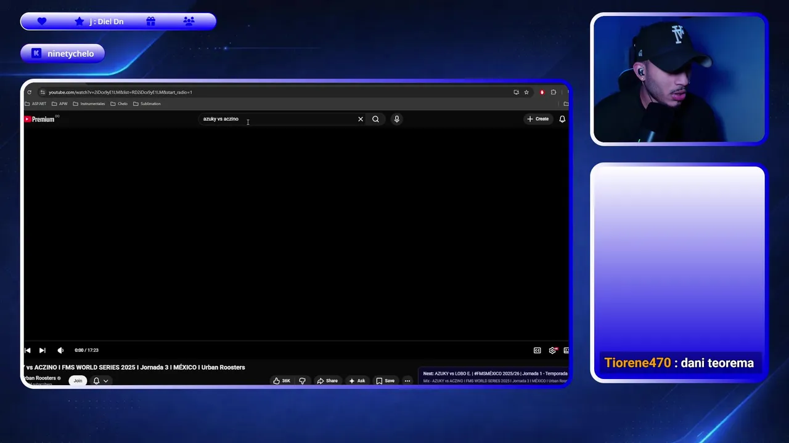Dislike the video with thumbs down

[302, 381]
